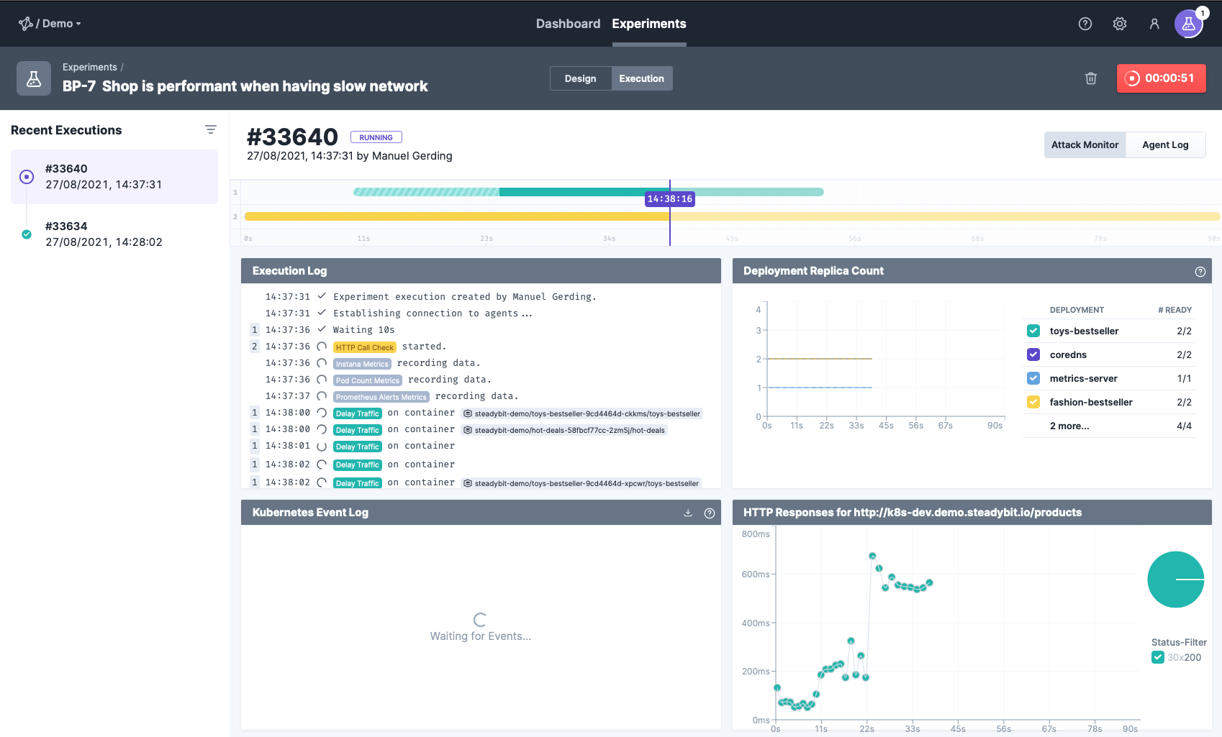Screen dimensions: 1222x737
Task: Click container icon of hot-deals target
Action: click(467, 430)
